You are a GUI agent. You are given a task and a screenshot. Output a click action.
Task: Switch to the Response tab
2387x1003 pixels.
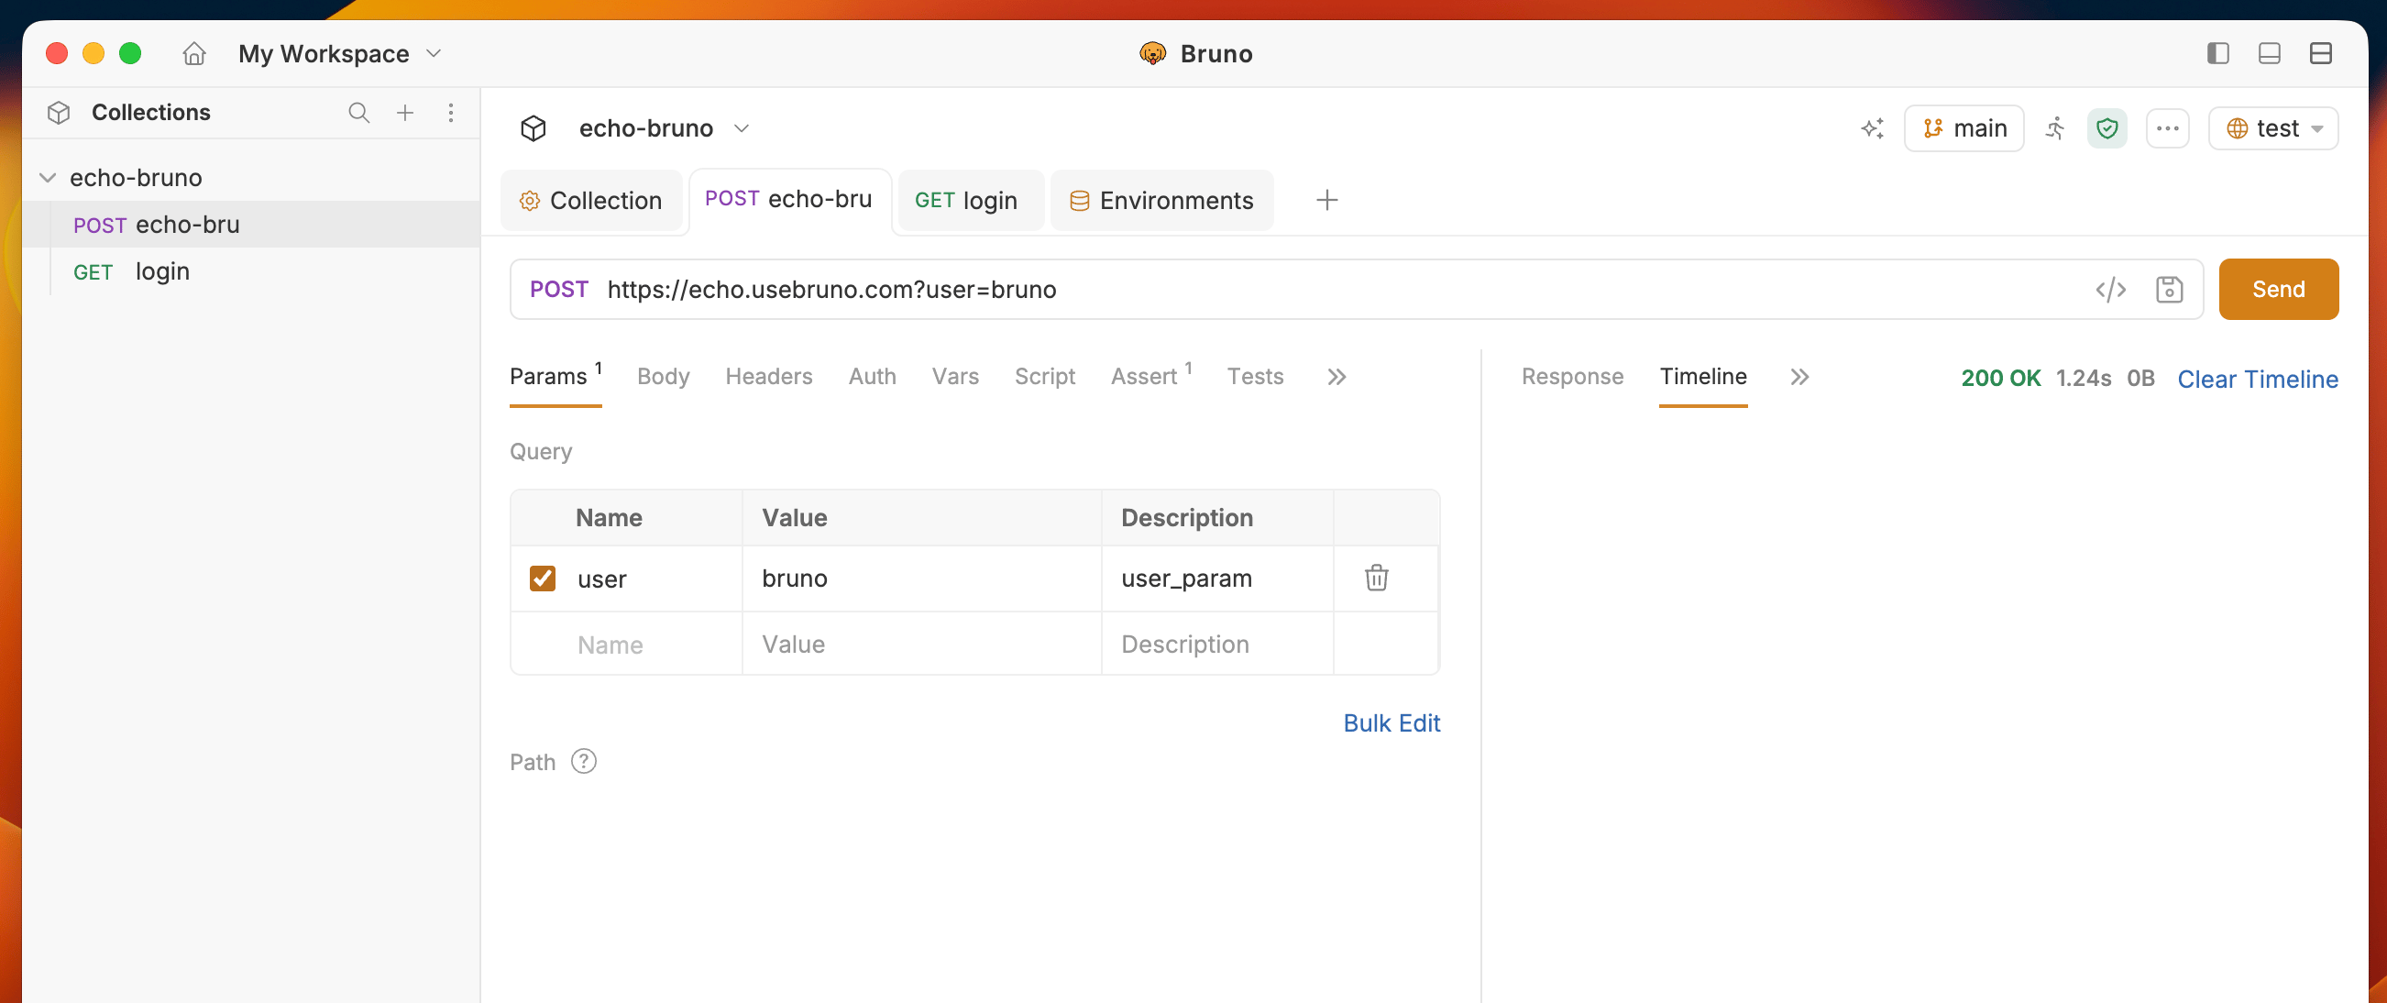pos(1571,377)
